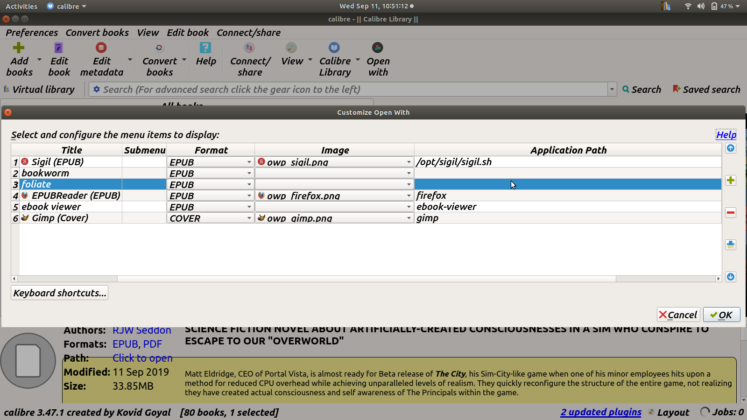Open the Add books dropdown arrow

click(x=39, y=60)
